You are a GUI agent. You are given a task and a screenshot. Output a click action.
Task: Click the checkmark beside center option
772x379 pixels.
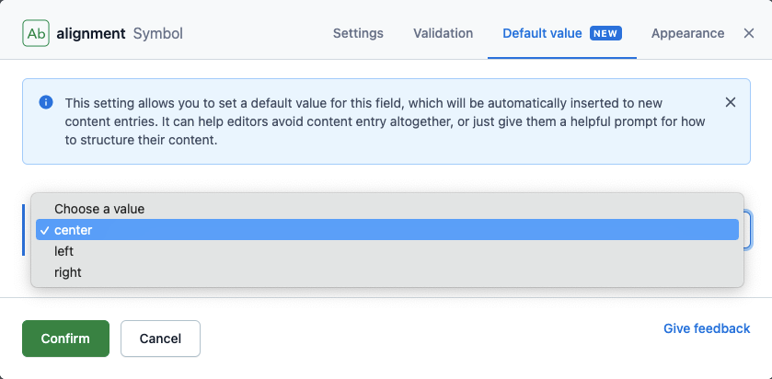click(44, 230)
